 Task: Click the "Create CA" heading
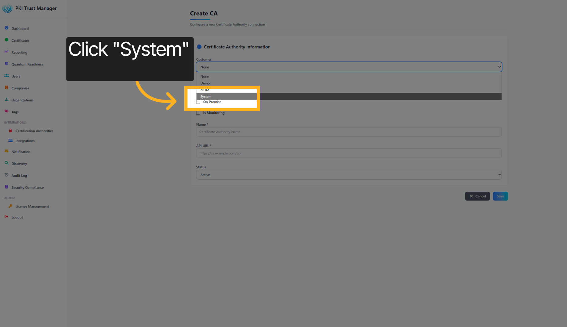click(204, 13)
